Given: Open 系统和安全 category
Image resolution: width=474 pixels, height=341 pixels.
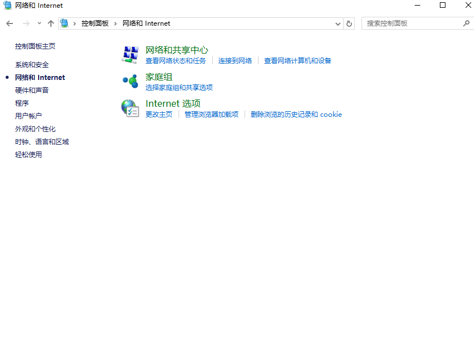Looking at the screenshot, I should pos(32,65).
